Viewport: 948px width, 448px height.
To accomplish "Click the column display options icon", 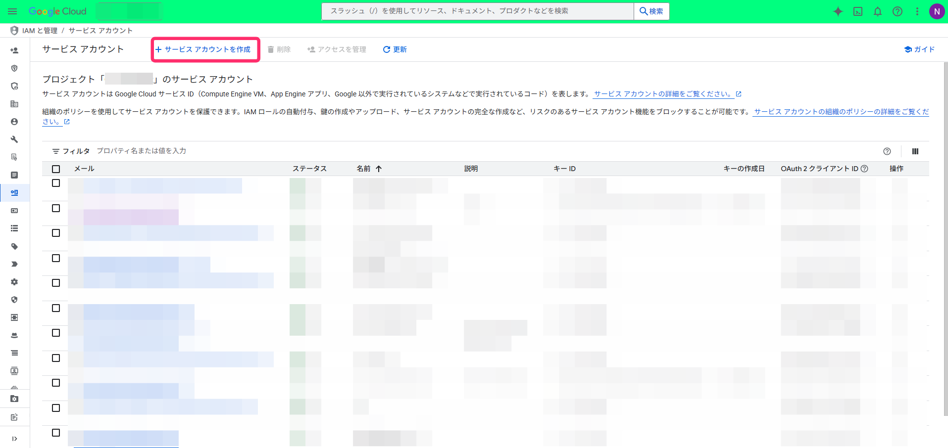I will pos(915,151).
